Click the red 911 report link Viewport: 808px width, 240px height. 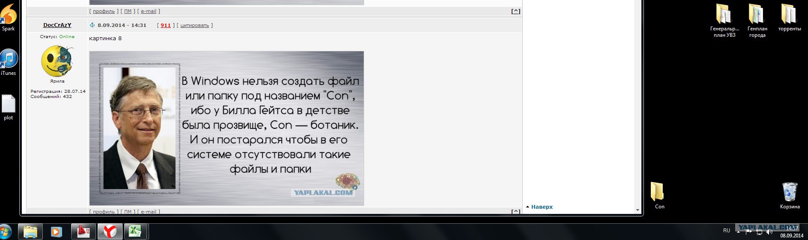click(x=166, y=25)
